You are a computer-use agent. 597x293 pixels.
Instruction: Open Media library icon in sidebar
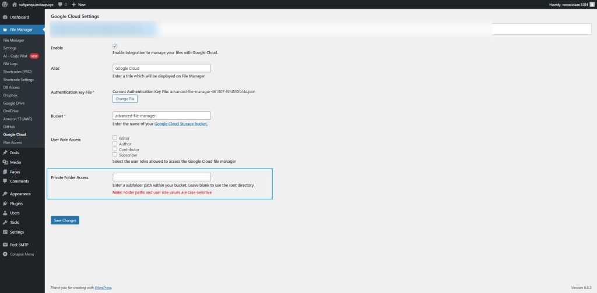pyautogui.click(x=5, y=162)
